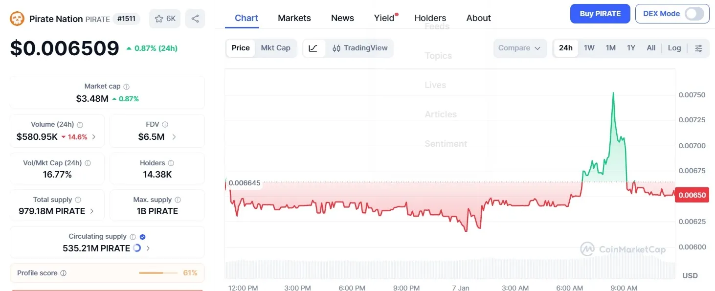Click the Buy PIRATE button

600,14
